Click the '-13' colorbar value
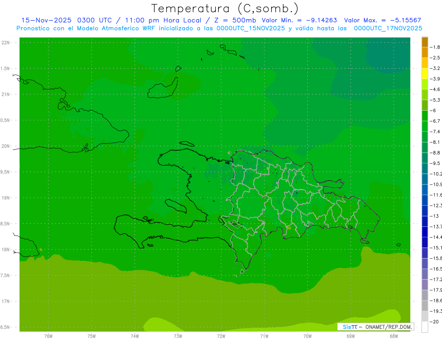Viewport: 442px width, 341px height. (435, 216)
